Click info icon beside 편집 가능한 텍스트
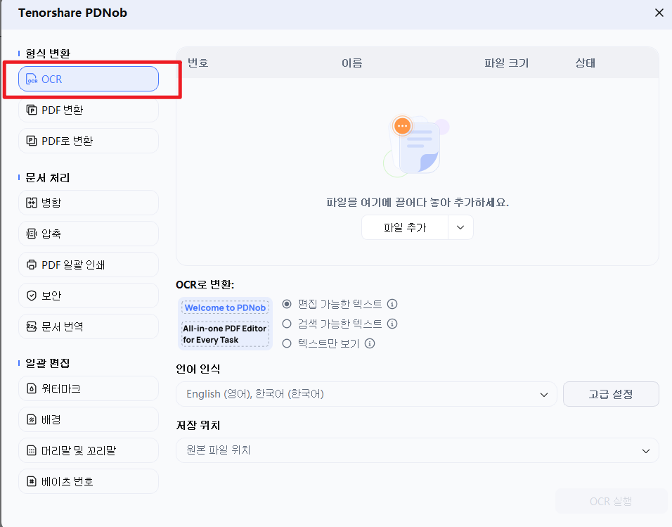This screenshot has height=527, width=672. [392, 304]
